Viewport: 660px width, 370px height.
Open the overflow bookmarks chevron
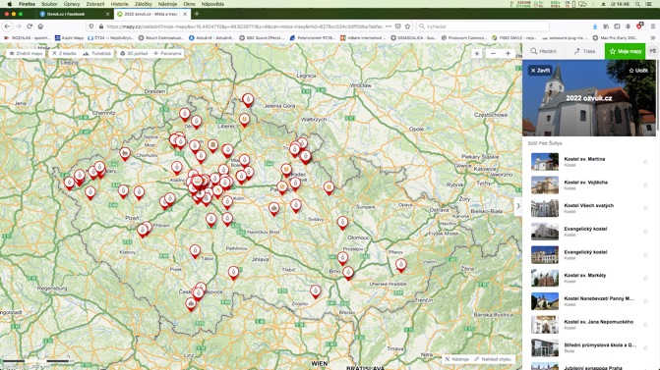pyautogui.click(x=653, y=37)
